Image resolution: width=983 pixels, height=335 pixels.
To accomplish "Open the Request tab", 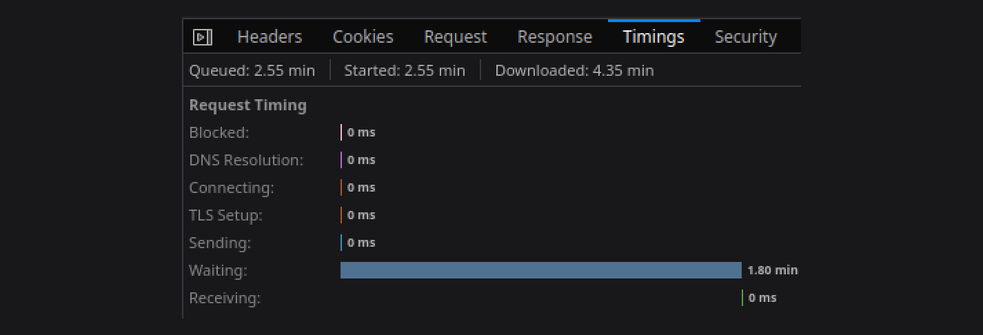I will click(455, 37).
